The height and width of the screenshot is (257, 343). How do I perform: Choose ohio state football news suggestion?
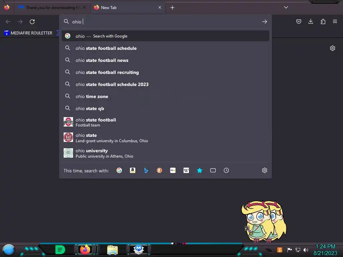click(x=165, y=60)
